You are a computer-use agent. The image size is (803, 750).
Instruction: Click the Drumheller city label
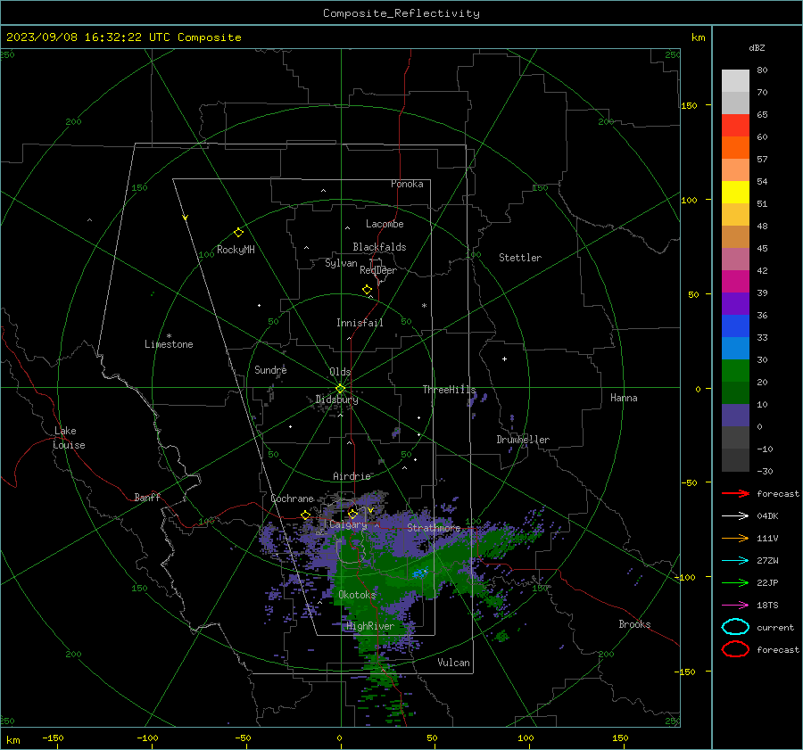click(x=523, y=440)
